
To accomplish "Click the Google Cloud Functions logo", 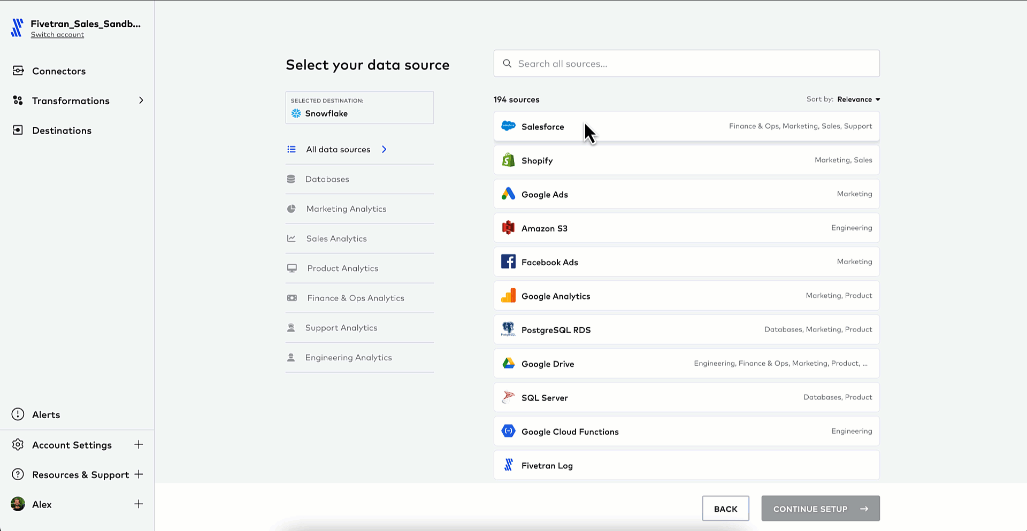I will click(x=508, y=431).
